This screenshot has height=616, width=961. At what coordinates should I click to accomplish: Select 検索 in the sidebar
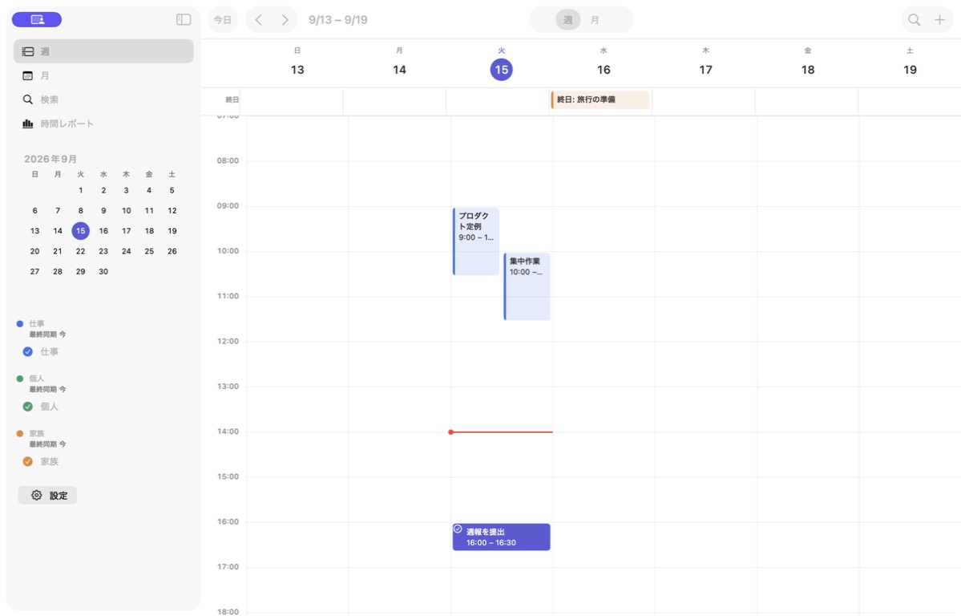pyautogui.click(x=103, y=99)
